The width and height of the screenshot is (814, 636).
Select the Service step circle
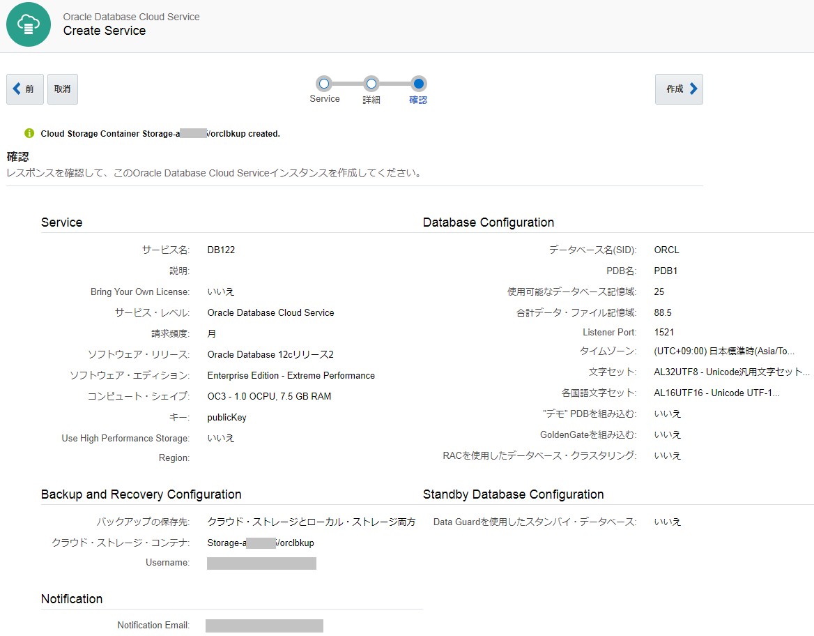325,84
